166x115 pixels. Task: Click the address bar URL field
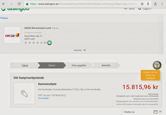click(x=83, y=4)
